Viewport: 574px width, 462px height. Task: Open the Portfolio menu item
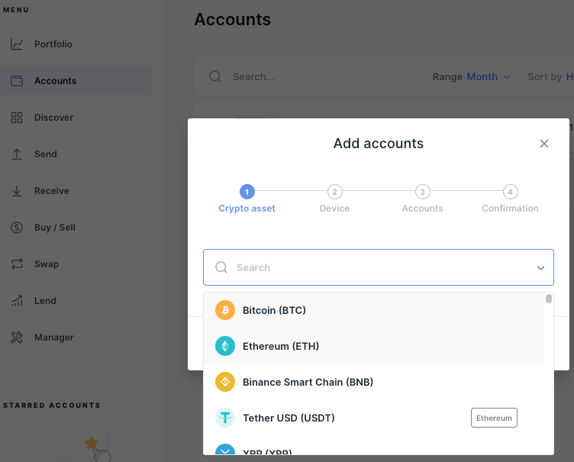click(76, 44)
